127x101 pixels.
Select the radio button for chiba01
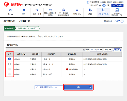tap(9, 64)
